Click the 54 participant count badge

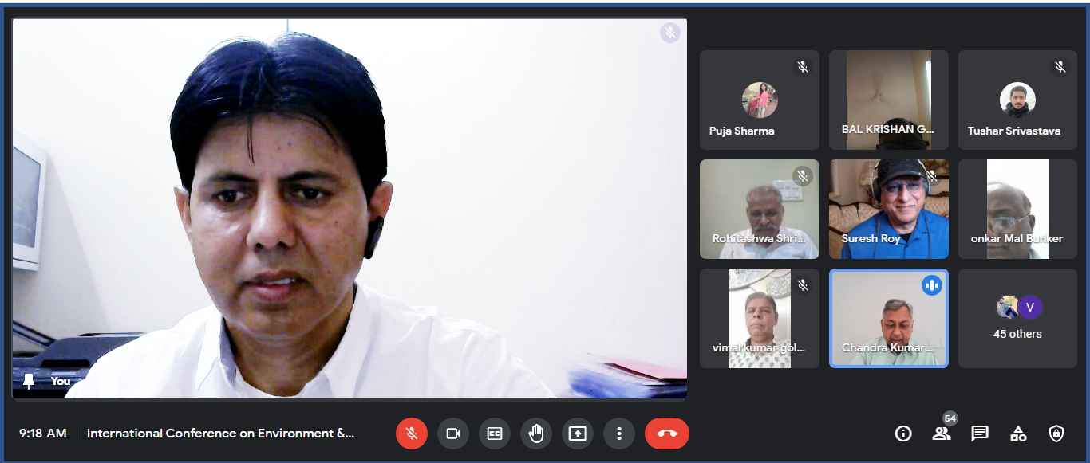pyautogui.click(x=950, y=418)
